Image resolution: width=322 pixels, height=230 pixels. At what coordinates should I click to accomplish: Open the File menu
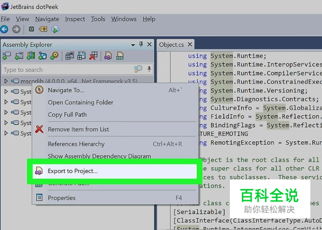tap(5, 19)
